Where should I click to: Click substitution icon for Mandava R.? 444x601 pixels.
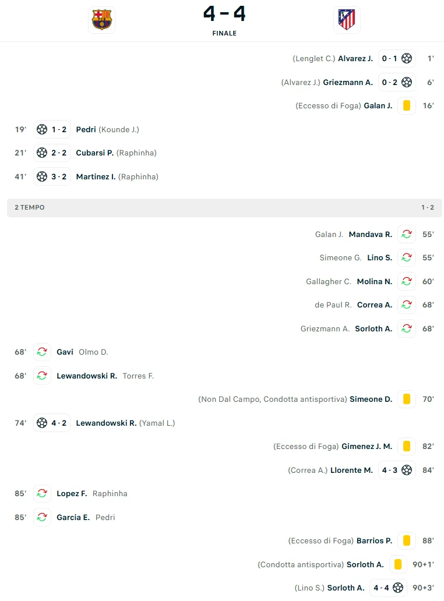407,234
